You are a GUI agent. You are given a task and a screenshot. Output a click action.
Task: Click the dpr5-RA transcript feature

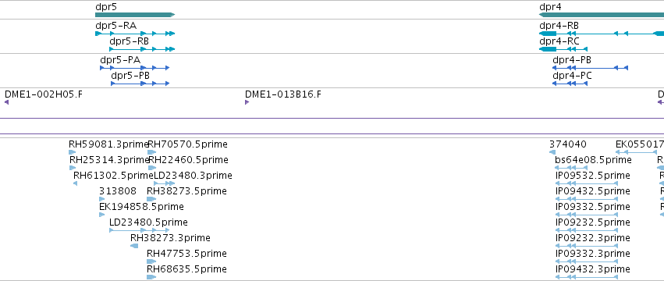135,34
